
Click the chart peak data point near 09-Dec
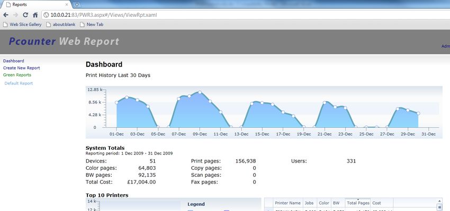tap(200, 92)
